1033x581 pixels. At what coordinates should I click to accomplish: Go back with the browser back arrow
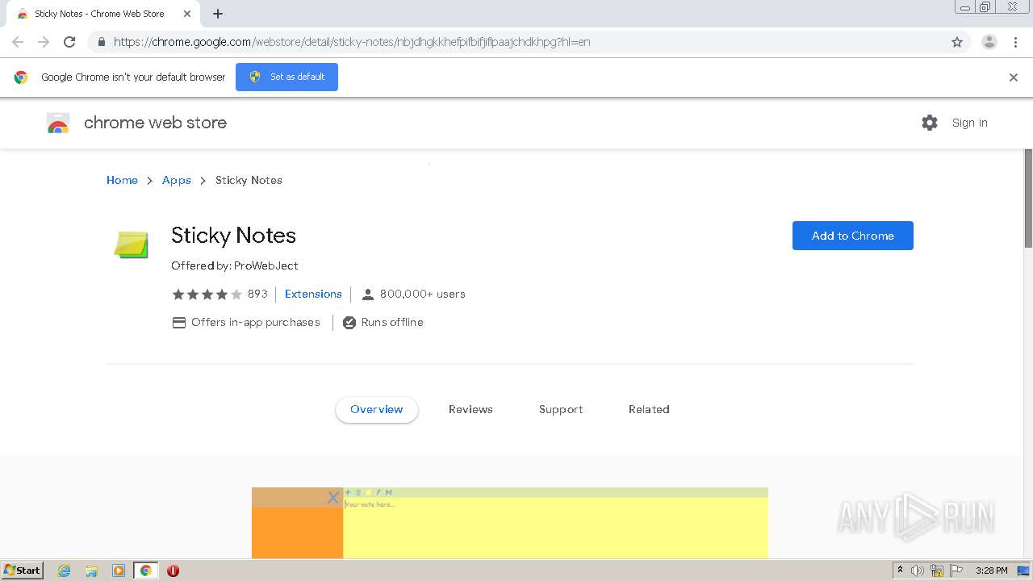[18, 42]
